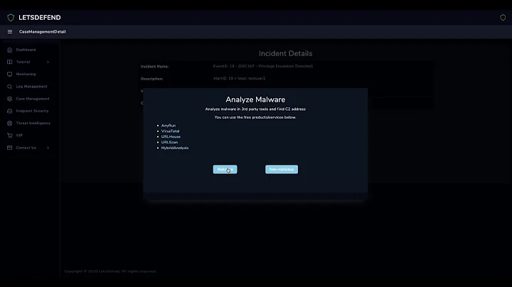
Task: Click the LetsDefend shield logo
Action: click(11, 18)
